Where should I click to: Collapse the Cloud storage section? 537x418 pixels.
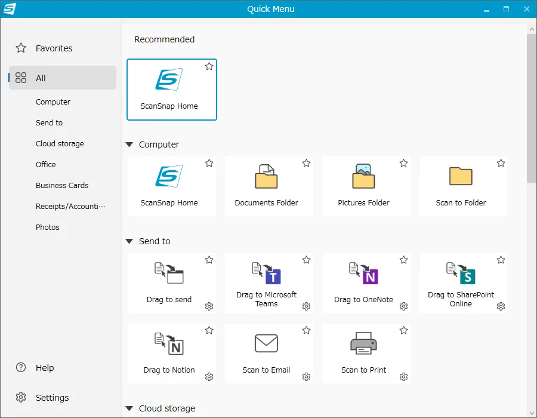(129, 408)
